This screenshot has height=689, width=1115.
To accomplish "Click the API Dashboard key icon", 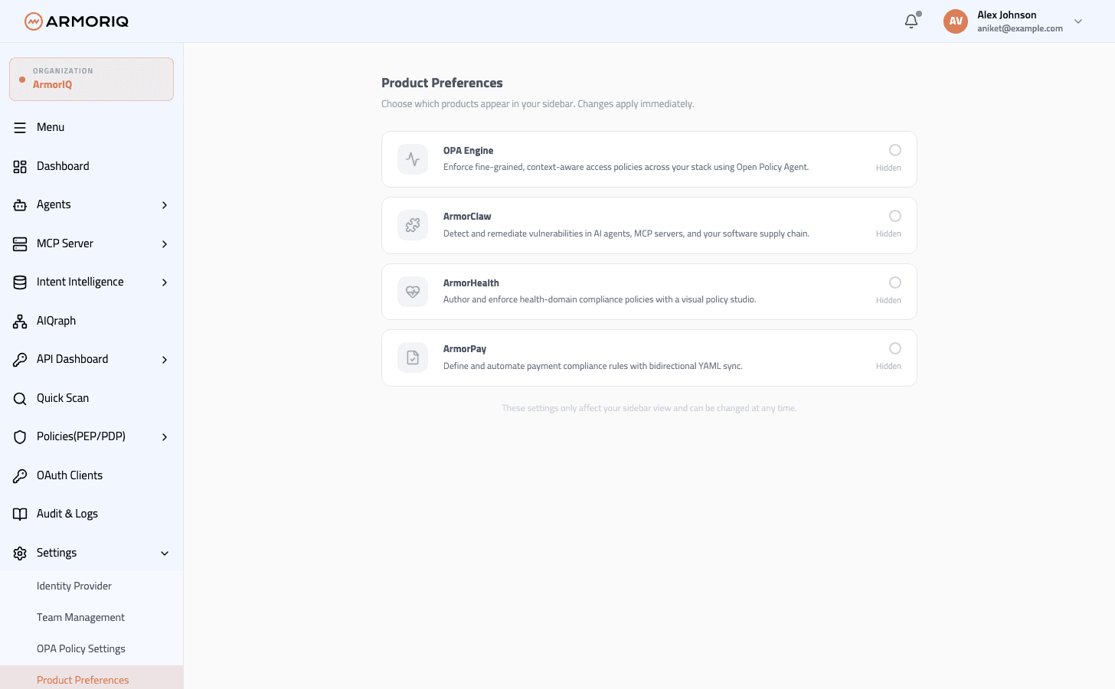I will point(20,360).
